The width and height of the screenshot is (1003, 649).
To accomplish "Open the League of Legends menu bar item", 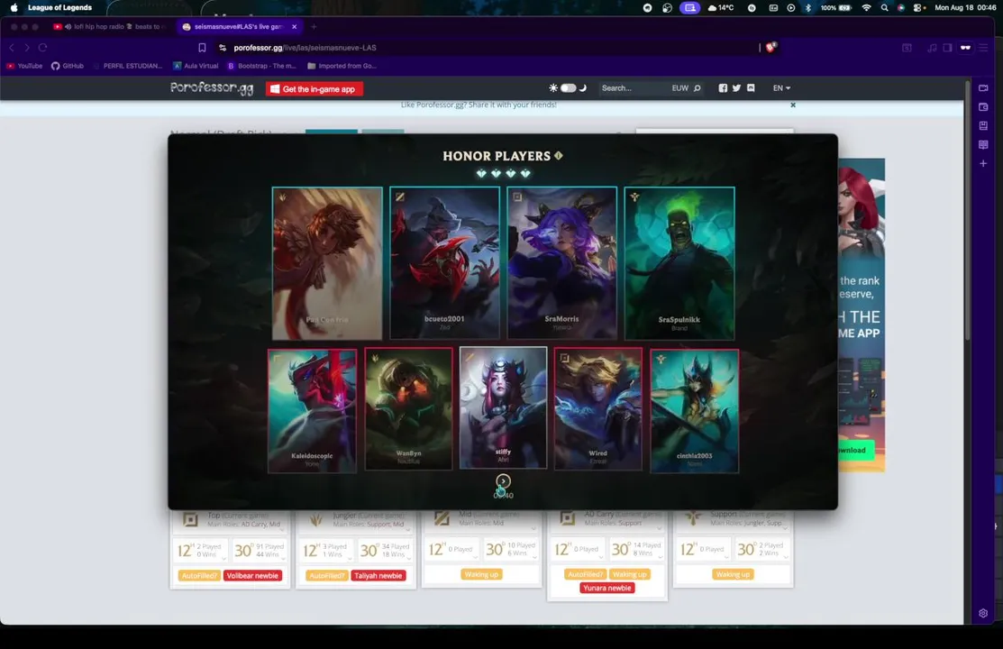I will pyautogui.click(x=59, y=8).
